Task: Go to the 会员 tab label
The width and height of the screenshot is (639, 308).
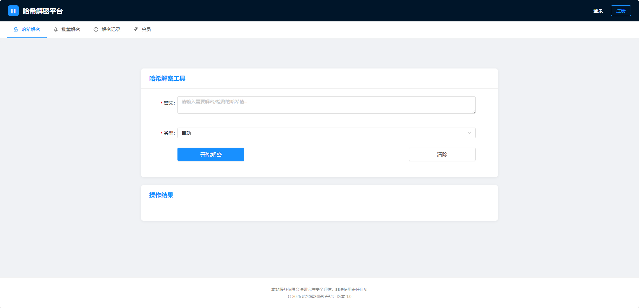Action: [x=146, y=29]
